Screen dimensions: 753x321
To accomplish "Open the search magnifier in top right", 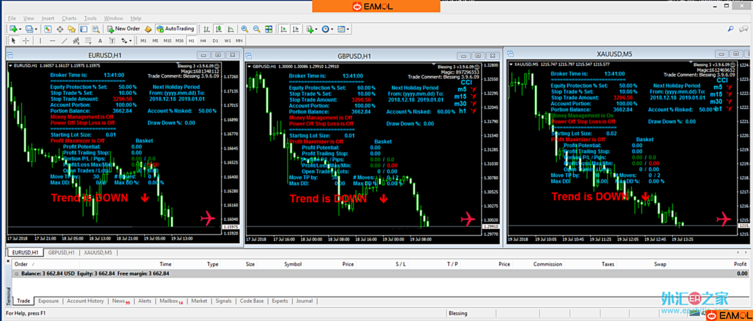I will 730,29.
